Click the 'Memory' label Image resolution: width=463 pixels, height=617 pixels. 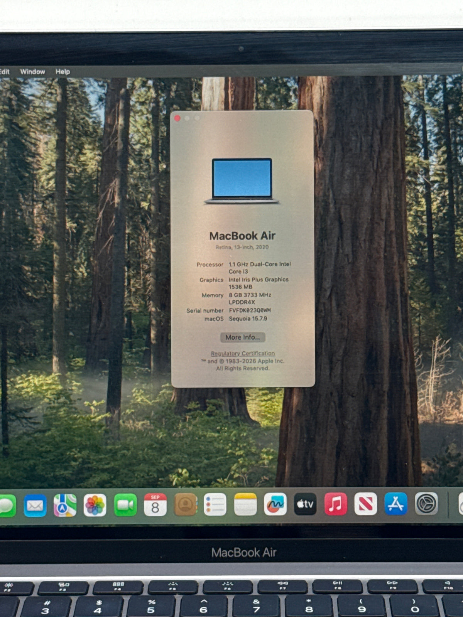click(213, 295)
